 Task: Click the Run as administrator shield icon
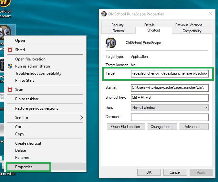[x=10, y=66]
